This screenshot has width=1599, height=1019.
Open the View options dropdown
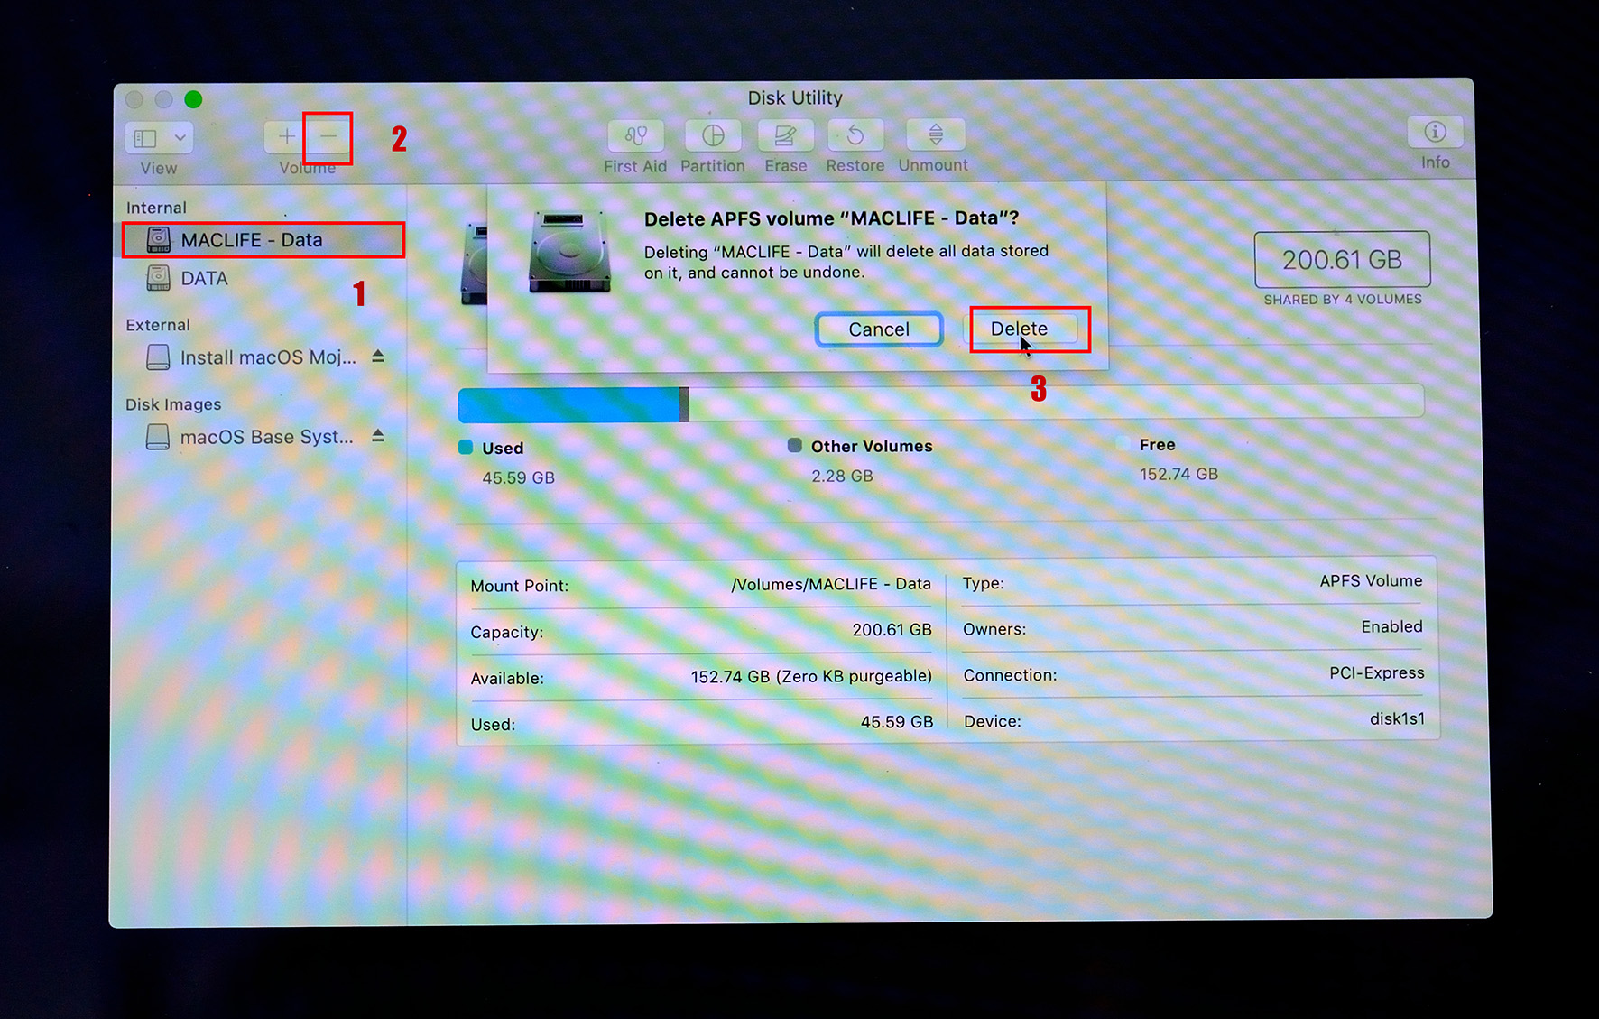(158, 137)
